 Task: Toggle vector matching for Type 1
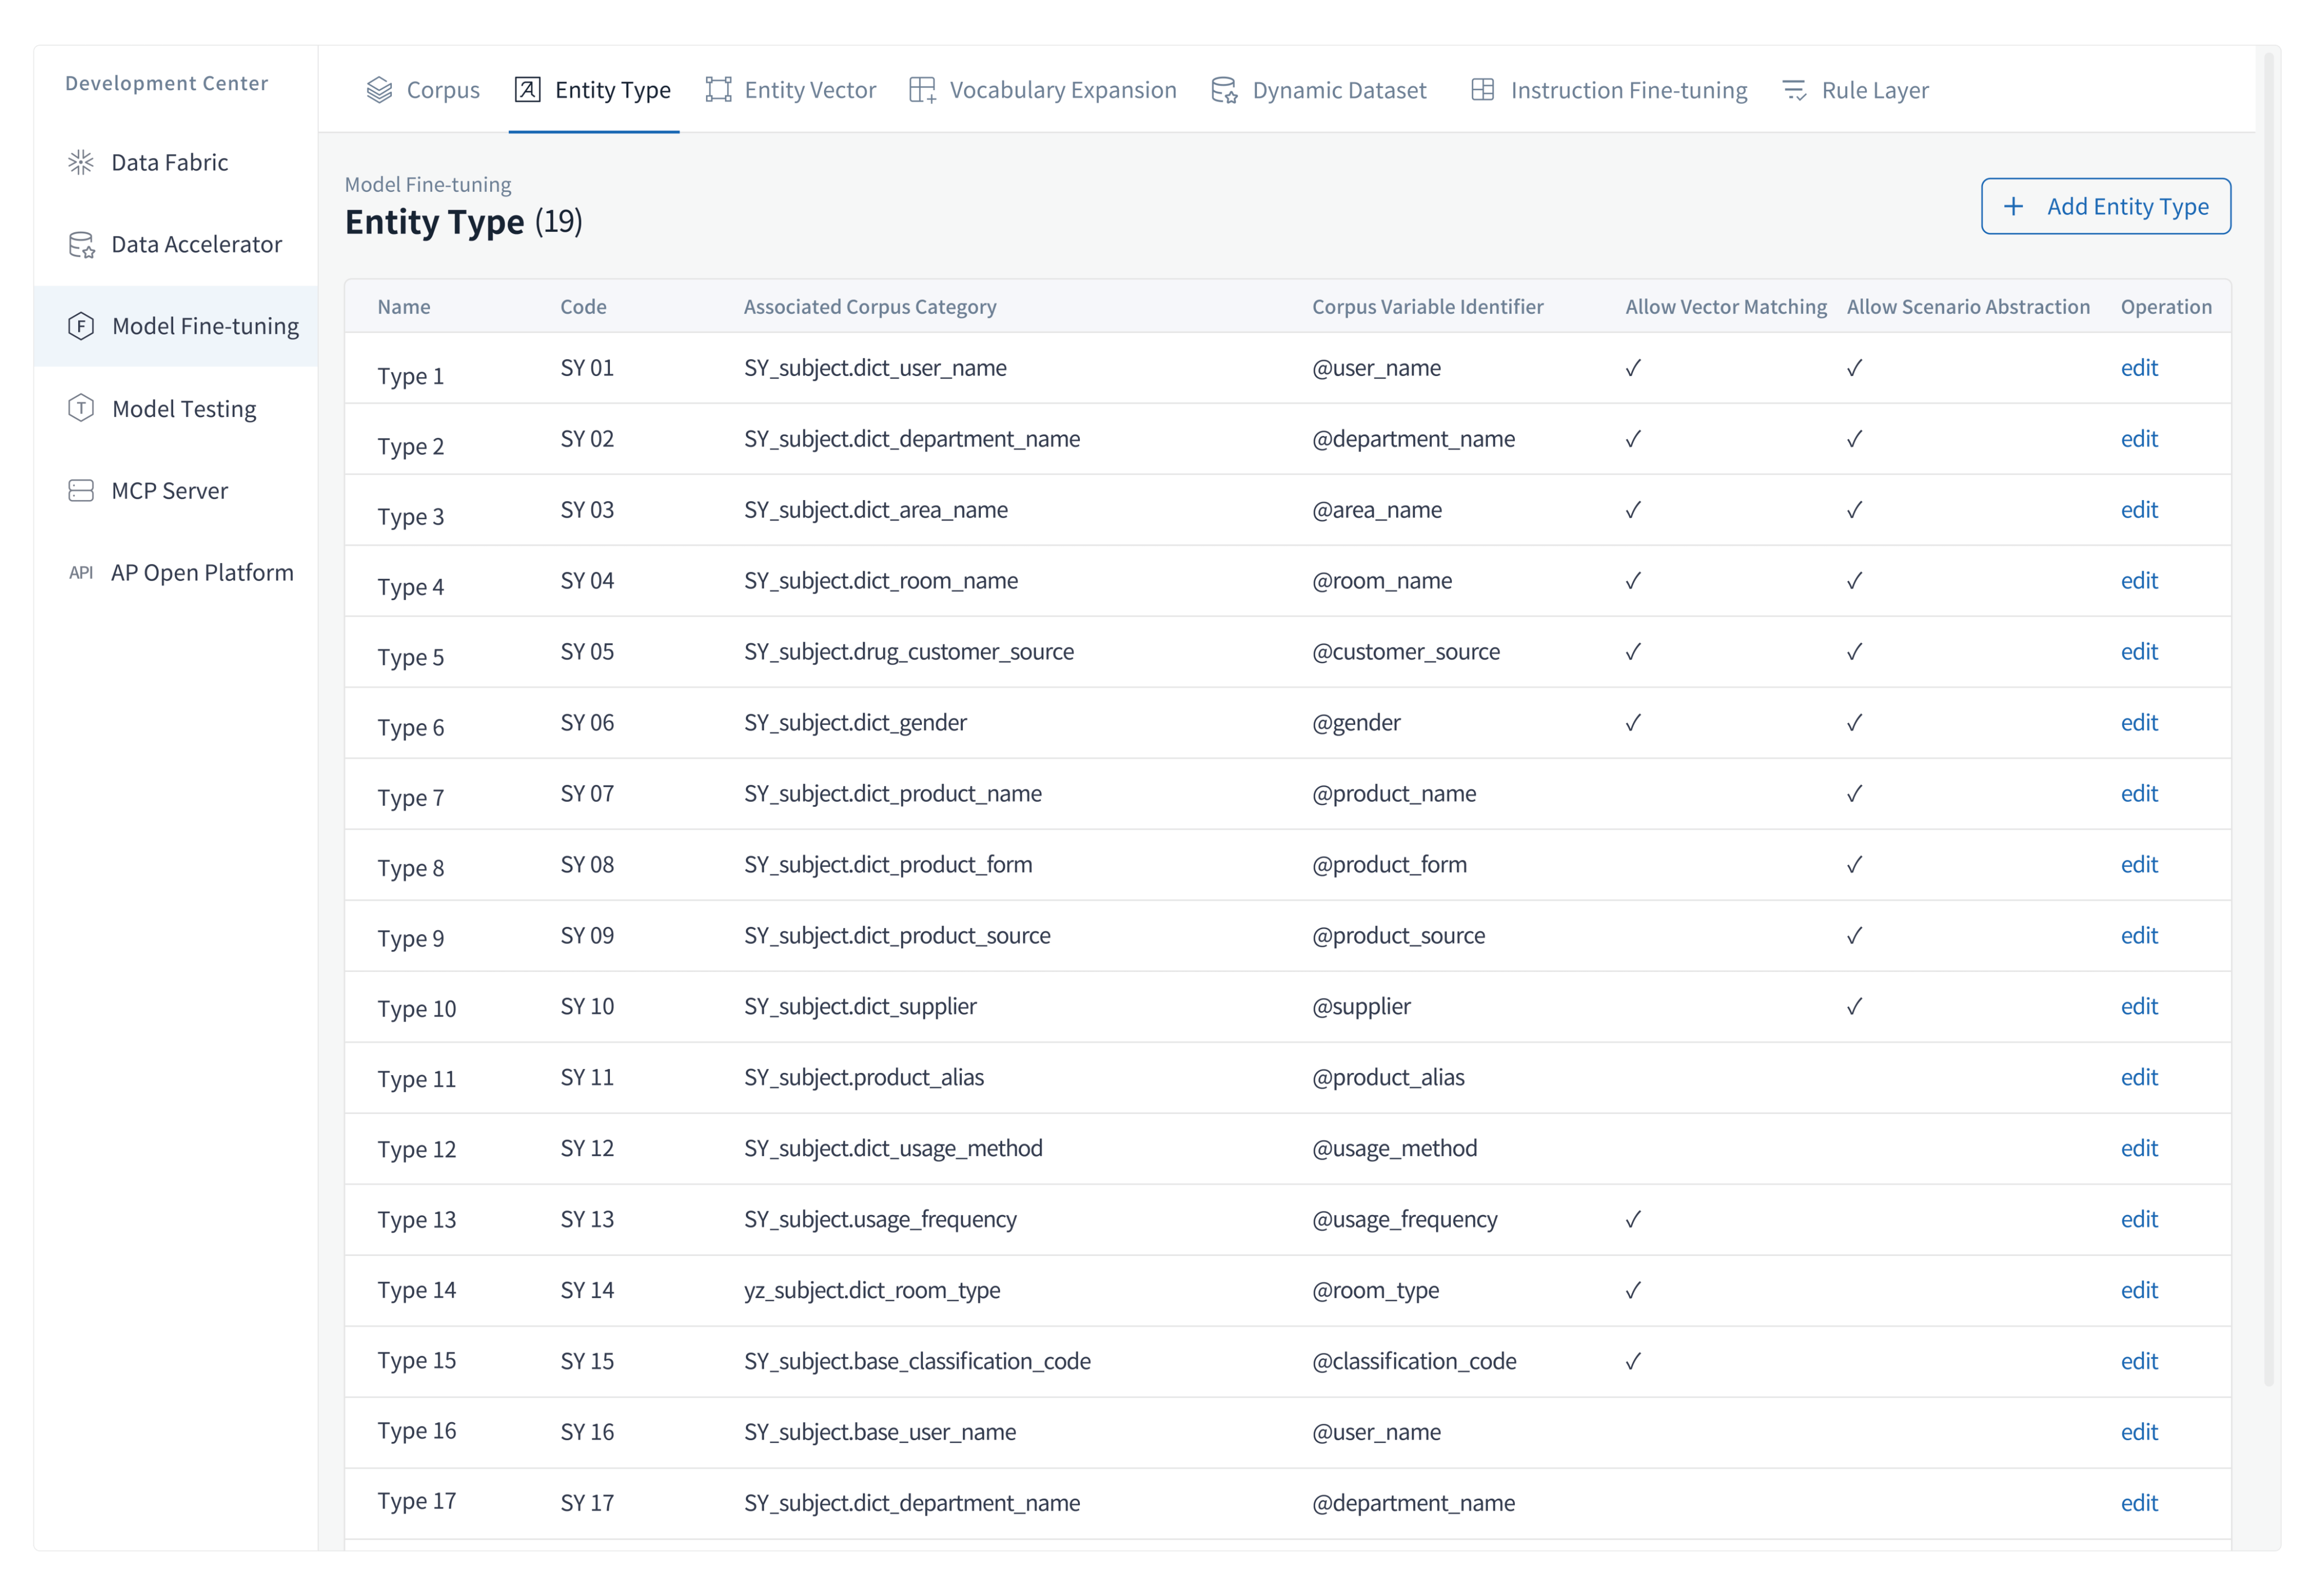tap(1632, 368)
